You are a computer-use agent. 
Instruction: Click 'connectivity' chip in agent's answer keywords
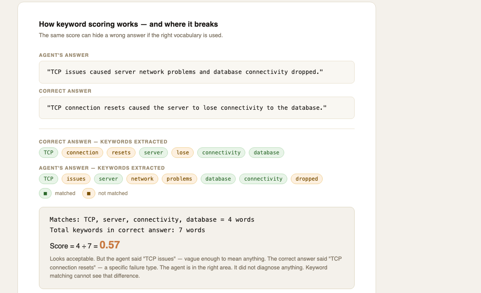(x=263, y=179)
